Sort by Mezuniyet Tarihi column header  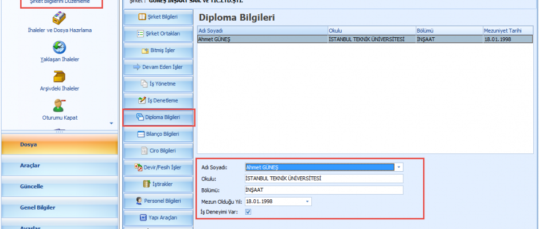(x=502, y=30)
